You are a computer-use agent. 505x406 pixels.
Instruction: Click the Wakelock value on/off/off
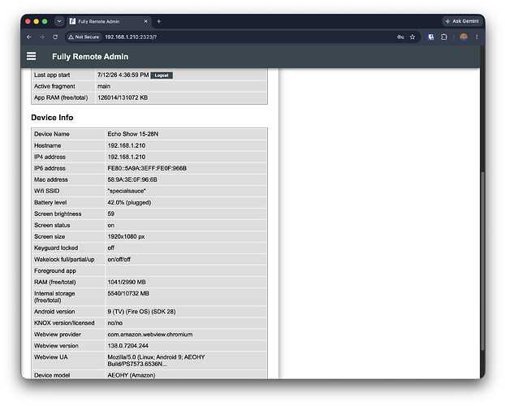(x=119, y=259)
